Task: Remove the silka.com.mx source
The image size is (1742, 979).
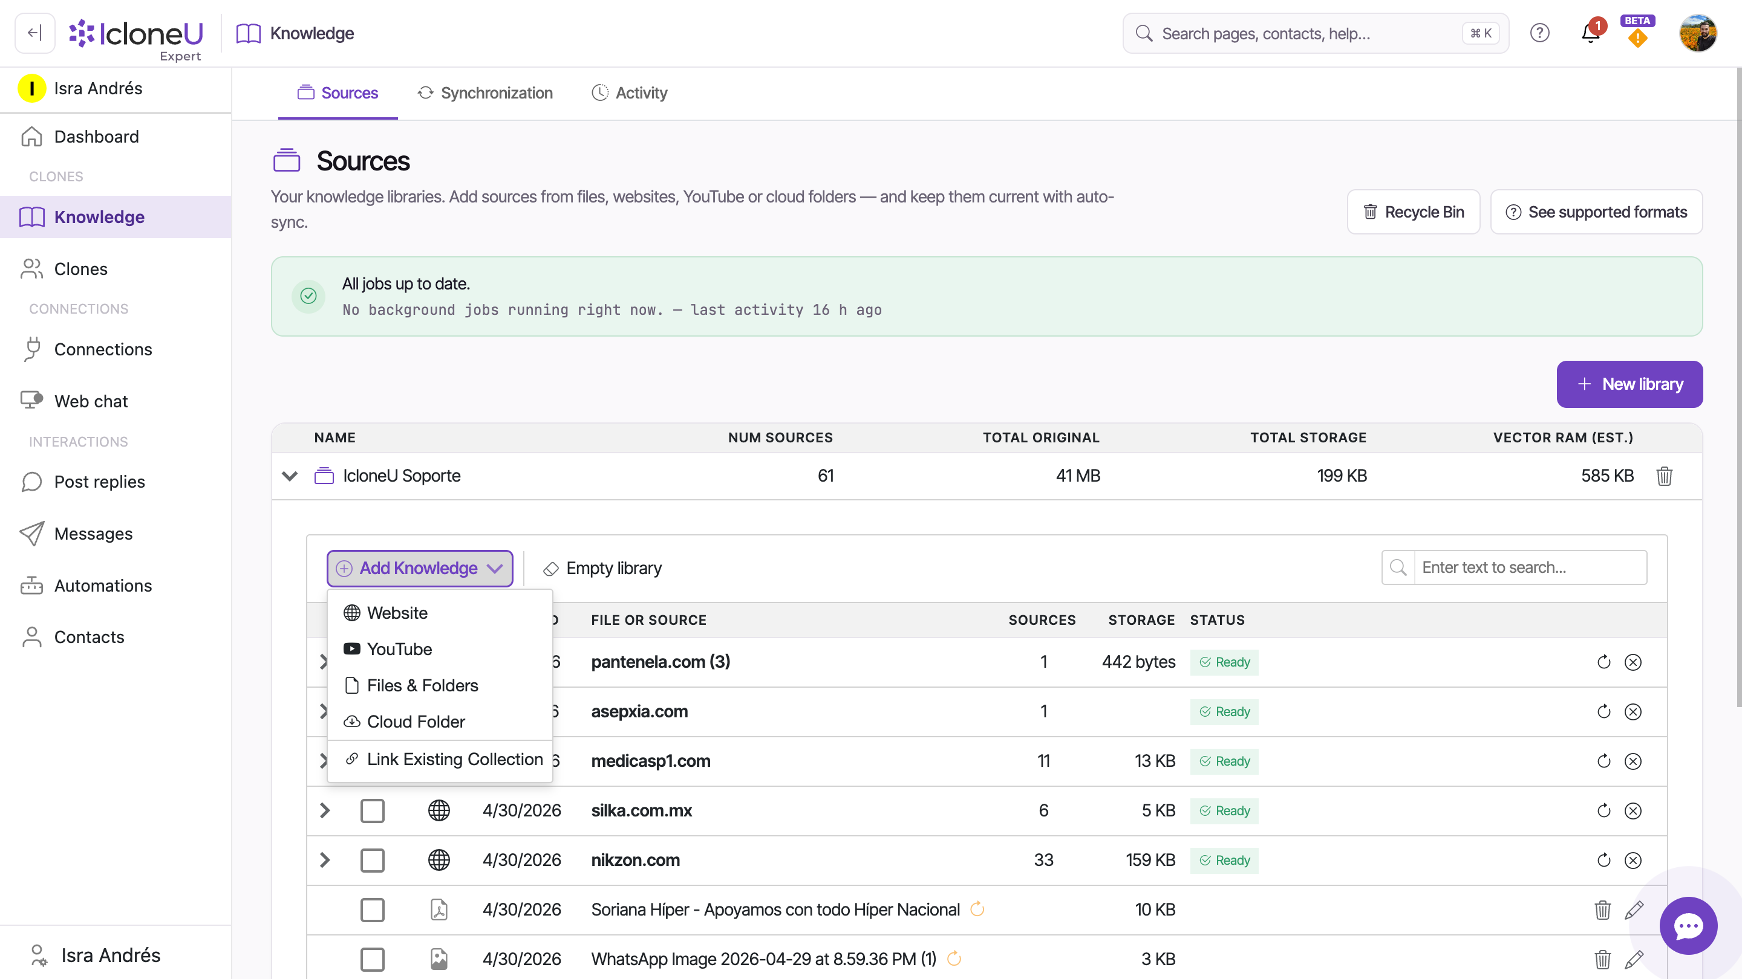Action: click(1633, 811)
